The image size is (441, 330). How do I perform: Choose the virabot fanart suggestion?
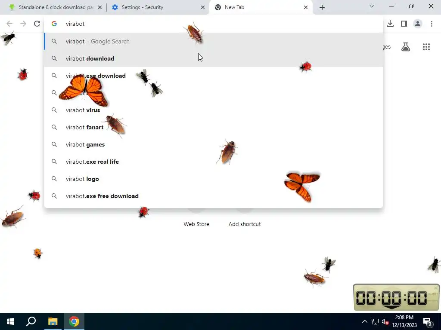click(214, 127)
